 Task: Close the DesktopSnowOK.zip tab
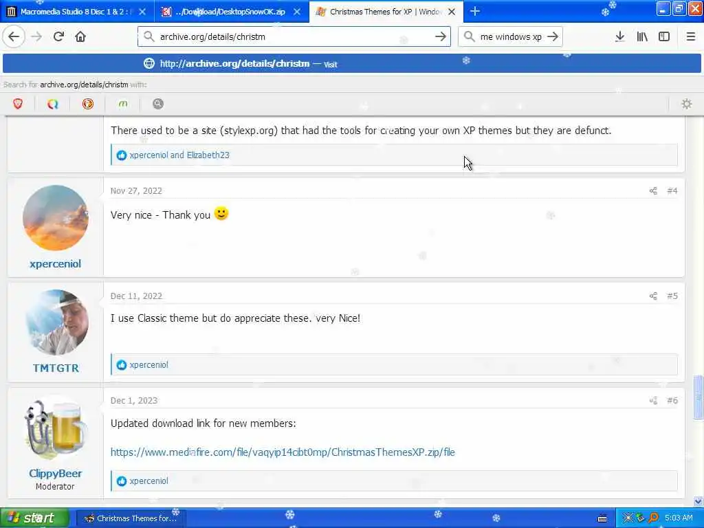coord(297,12)
